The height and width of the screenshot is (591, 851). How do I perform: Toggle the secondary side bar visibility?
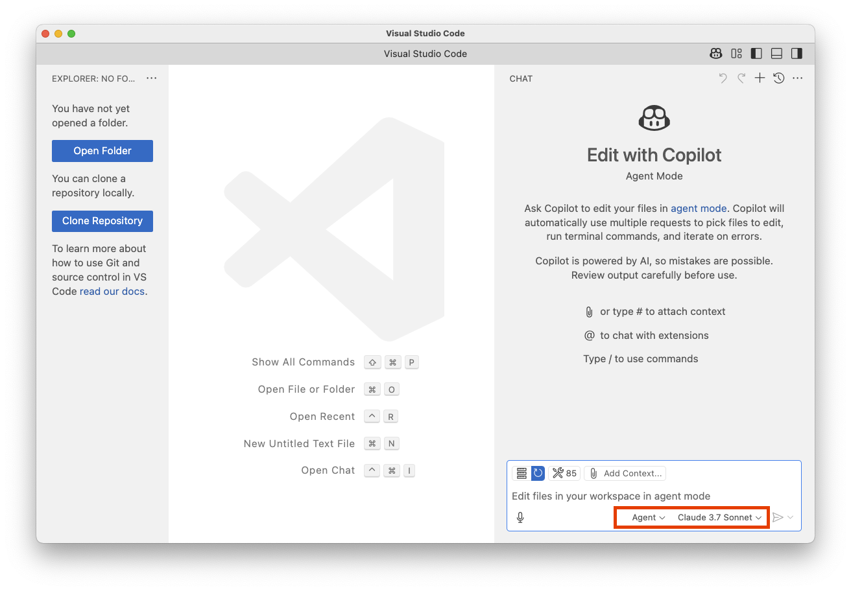(797, 54)
